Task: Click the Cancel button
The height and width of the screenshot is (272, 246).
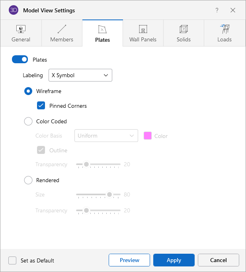Action: [219, 260]
